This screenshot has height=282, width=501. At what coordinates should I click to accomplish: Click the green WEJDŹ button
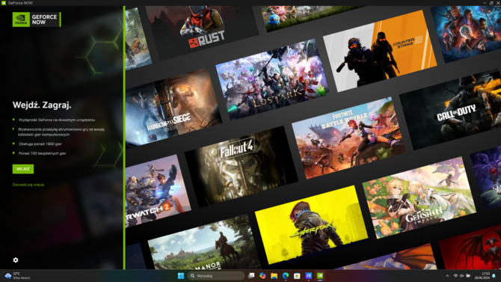tap(23, 169)
